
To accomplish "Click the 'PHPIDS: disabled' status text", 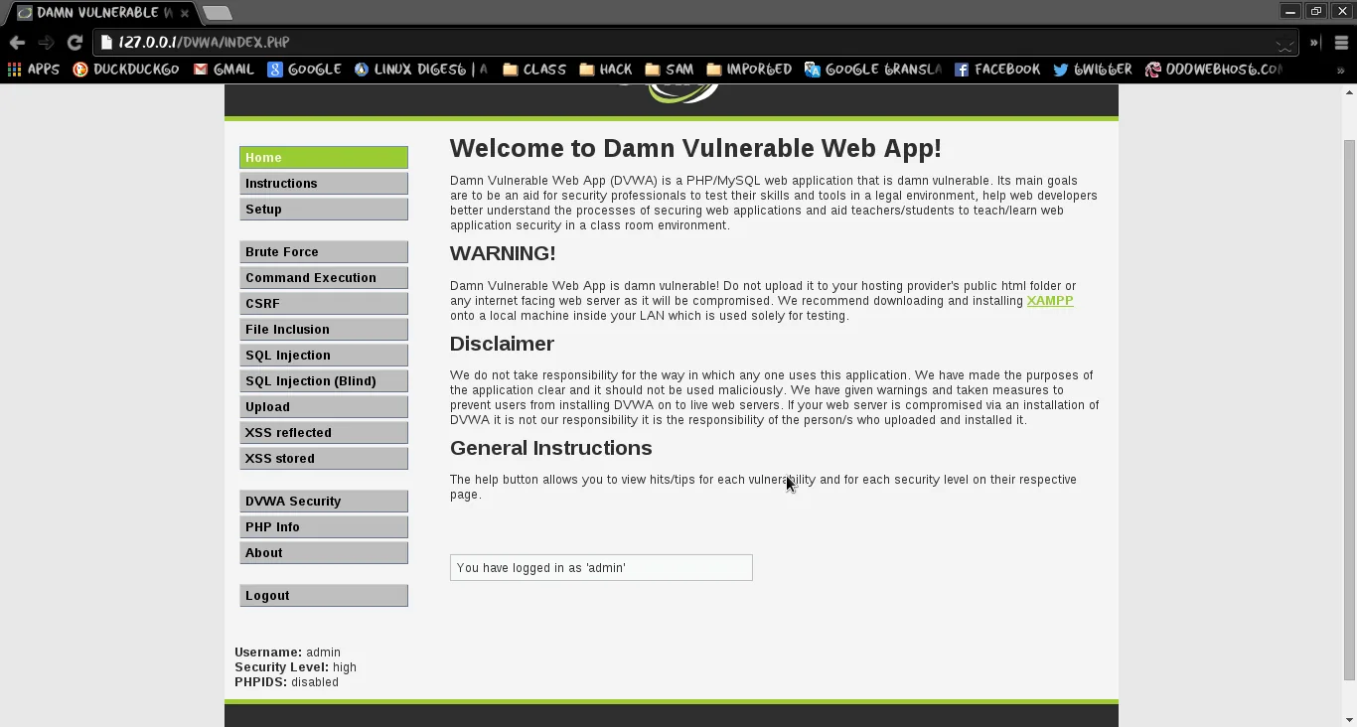I will coord(286,682).
